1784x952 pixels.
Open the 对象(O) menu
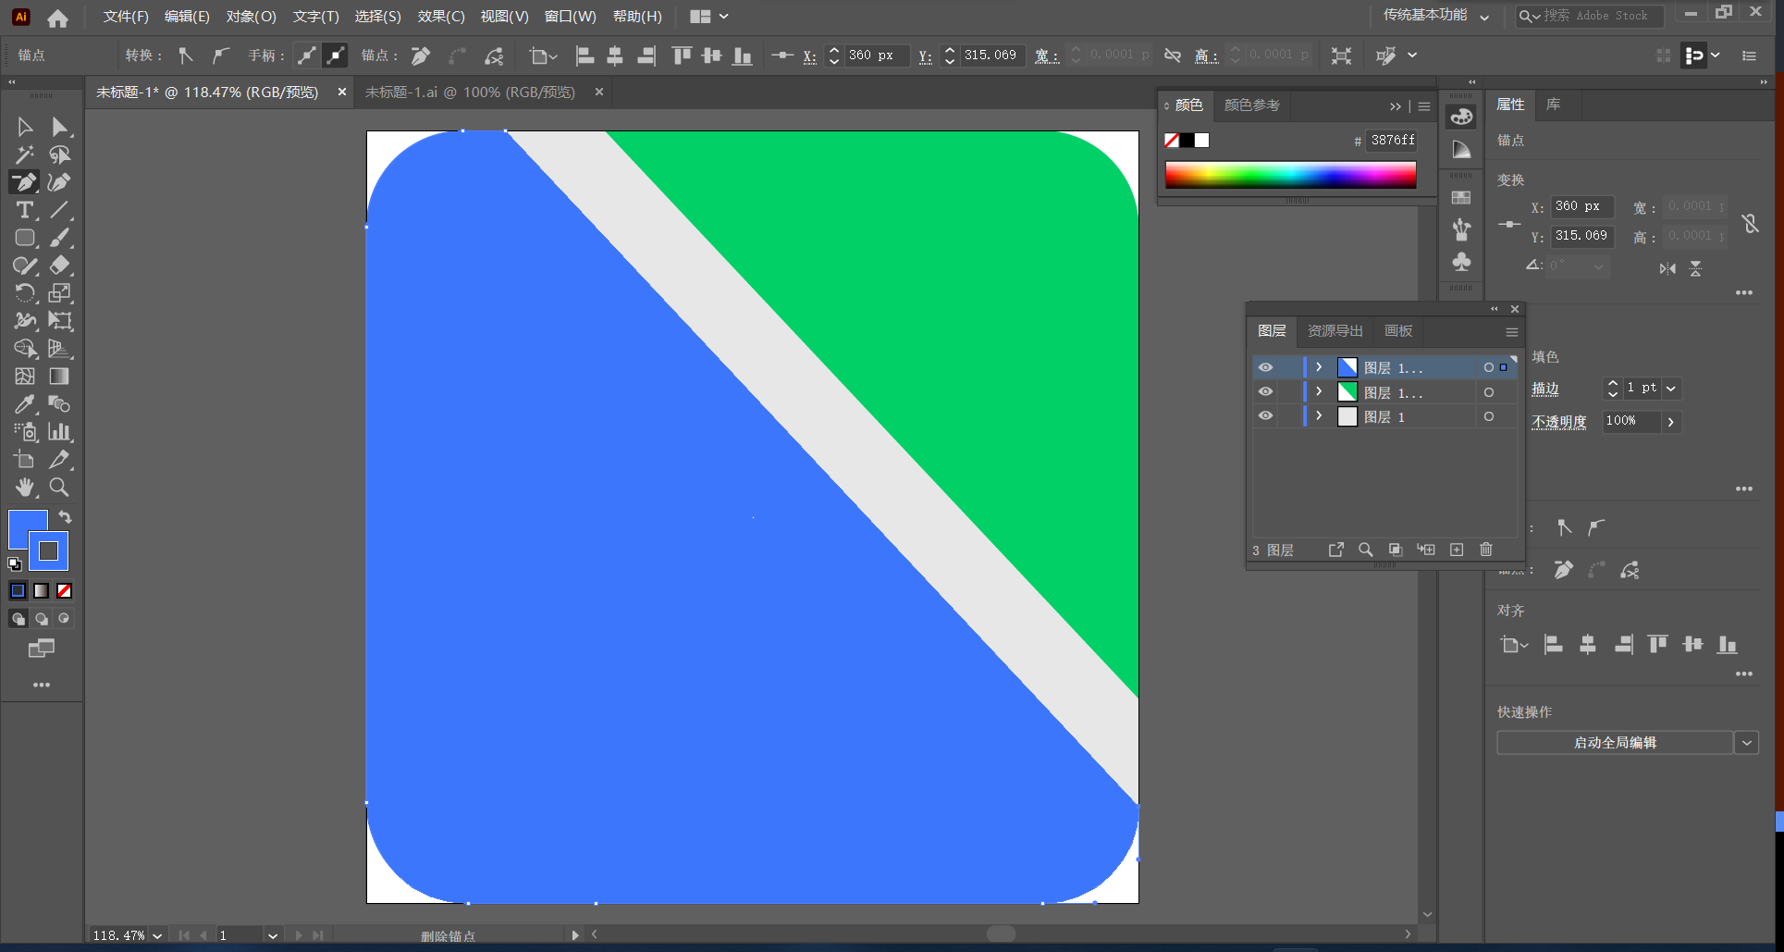[251, 17]
